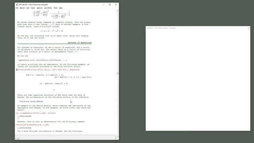Open the Options menu
254x143 pixels.
click(x=40, y=8)
